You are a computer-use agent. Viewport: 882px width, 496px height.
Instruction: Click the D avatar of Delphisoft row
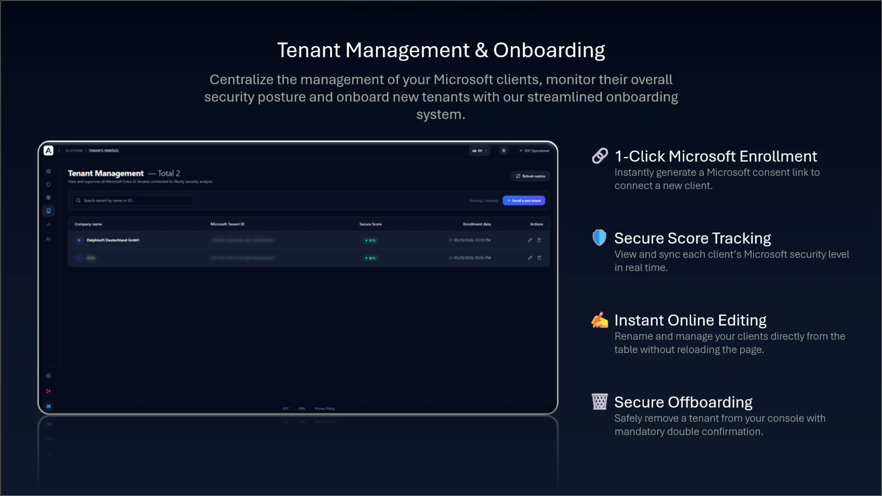(x=79, y=240)
